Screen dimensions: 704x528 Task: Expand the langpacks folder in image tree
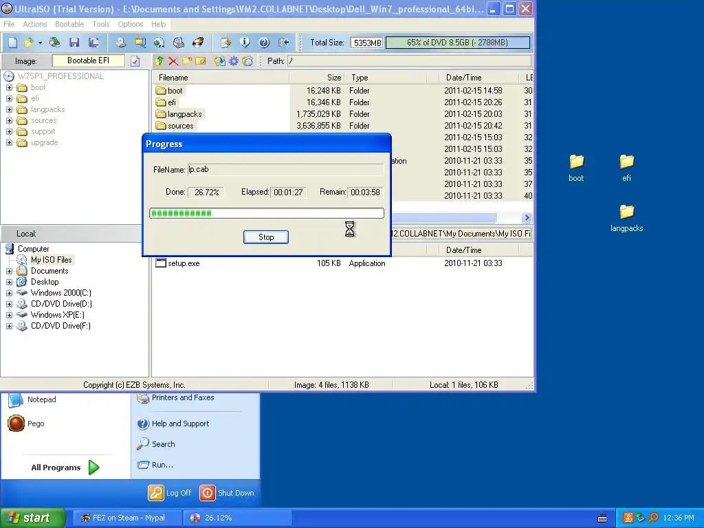pos(10,109)
